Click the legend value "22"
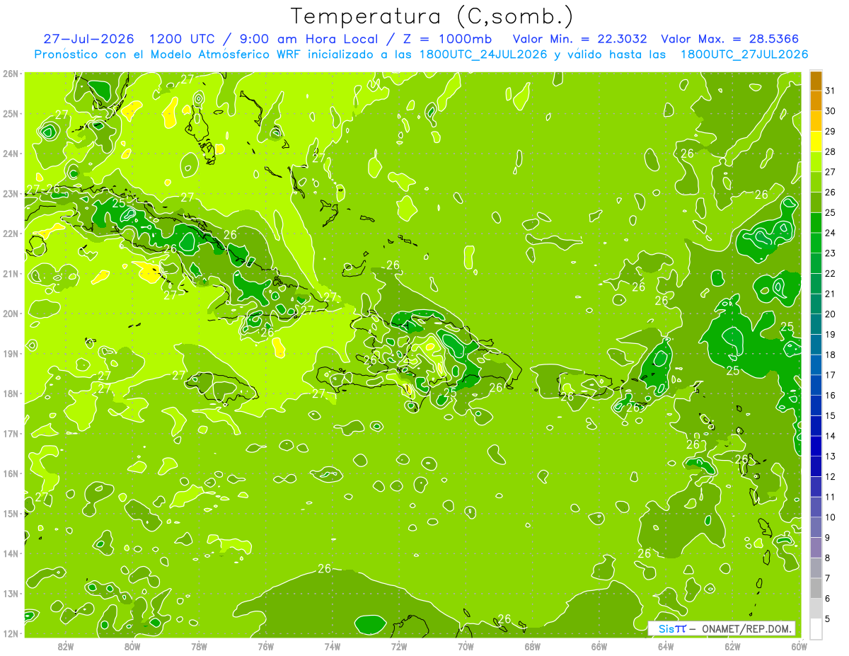 (x=830, y=274)
